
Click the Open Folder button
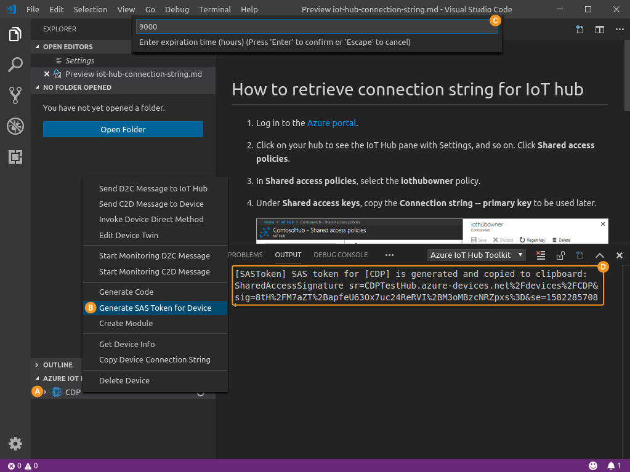click(x=123, y=129)
